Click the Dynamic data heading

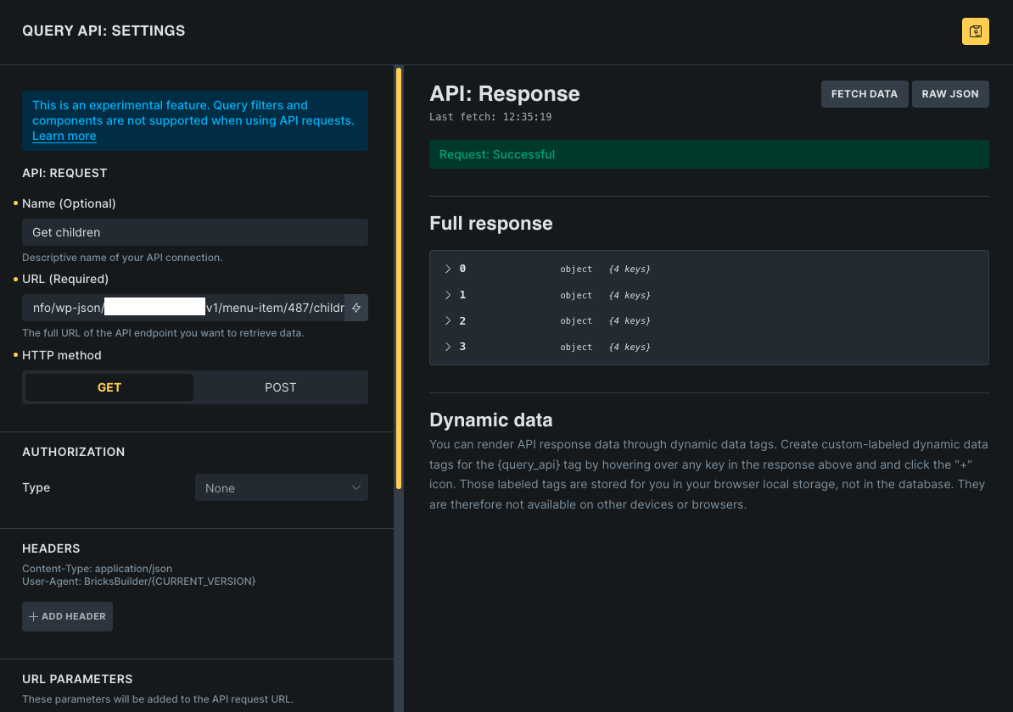point(491,420)
